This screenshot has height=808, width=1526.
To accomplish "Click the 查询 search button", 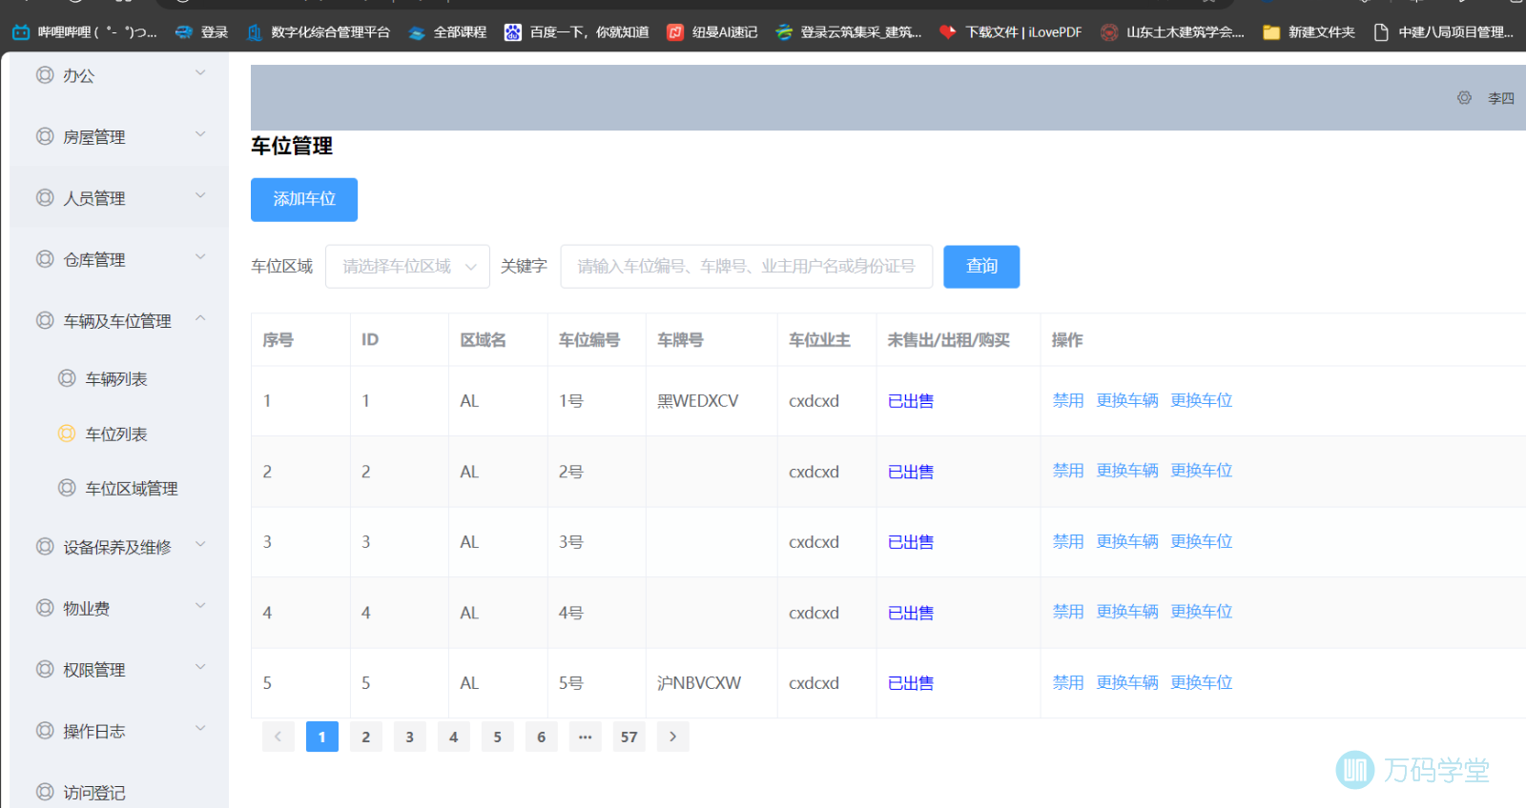I will pyautogui.click(x=981, y=267).
